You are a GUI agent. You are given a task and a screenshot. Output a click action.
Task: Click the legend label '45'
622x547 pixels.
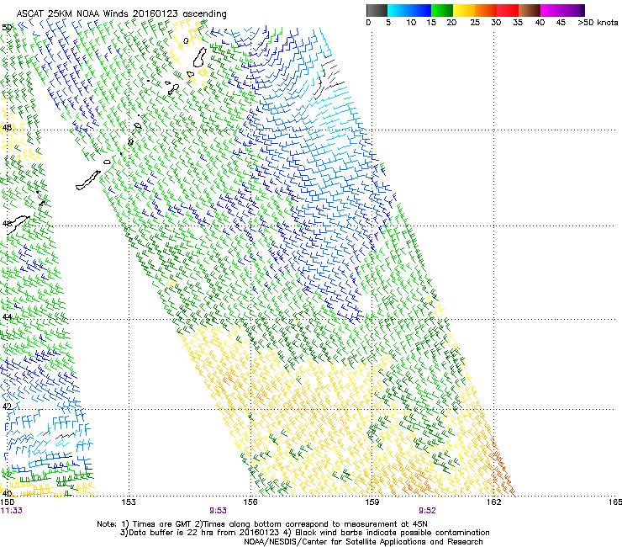561,23
